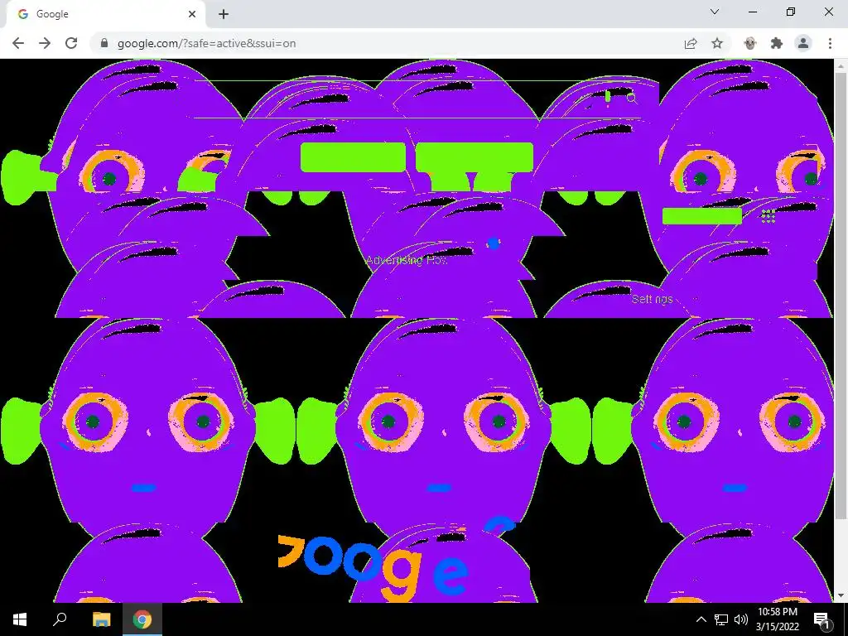Reload the Google page
The width and height of the screenshot is (848, 636).
click(71, 43)
